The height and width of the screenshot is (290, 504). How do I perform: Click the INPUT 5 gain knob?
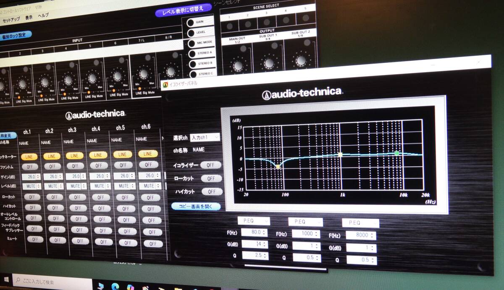click(92, 78)
